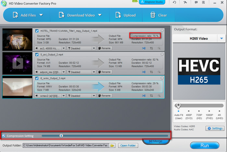The height and width of the screenshot is (152, 227).
Task: Click the Output Folder path field
Action: pos(66,145)
